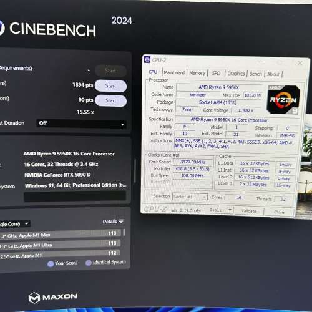
Task: Open the Memory tab in CPU-Z
Action: coord(197,73)
